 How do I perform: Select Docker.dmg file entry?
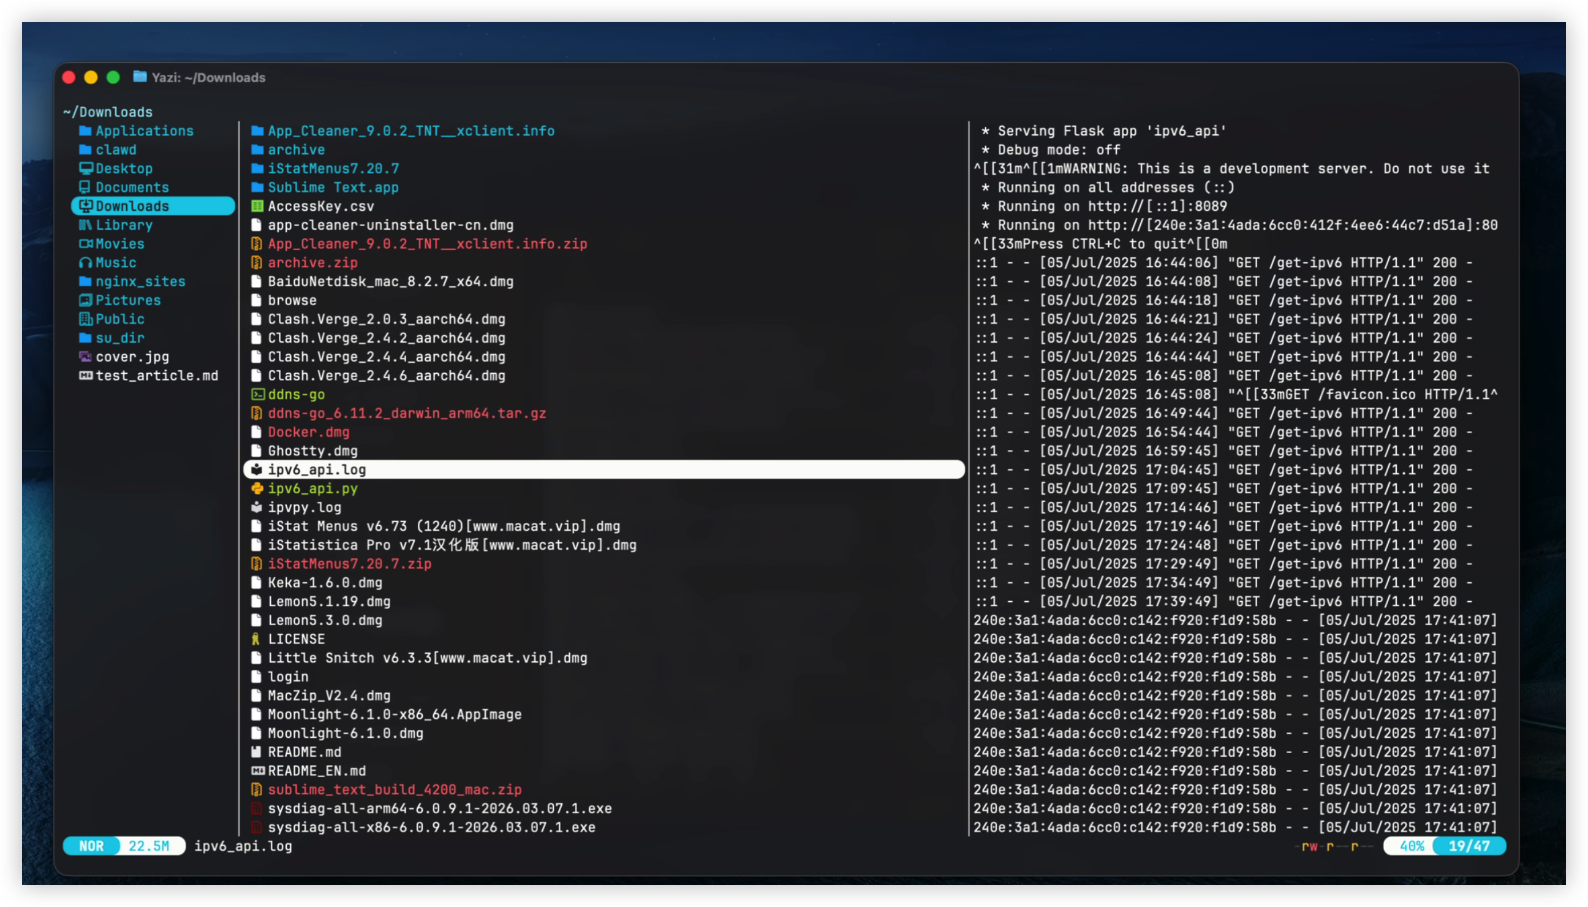click(308, 432)
